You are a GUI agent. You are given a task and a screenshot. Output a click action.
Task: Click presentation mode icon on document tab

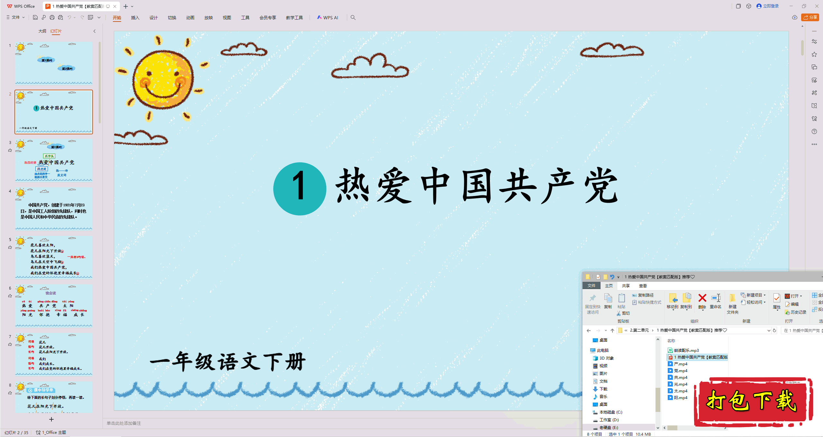point(108,6)
